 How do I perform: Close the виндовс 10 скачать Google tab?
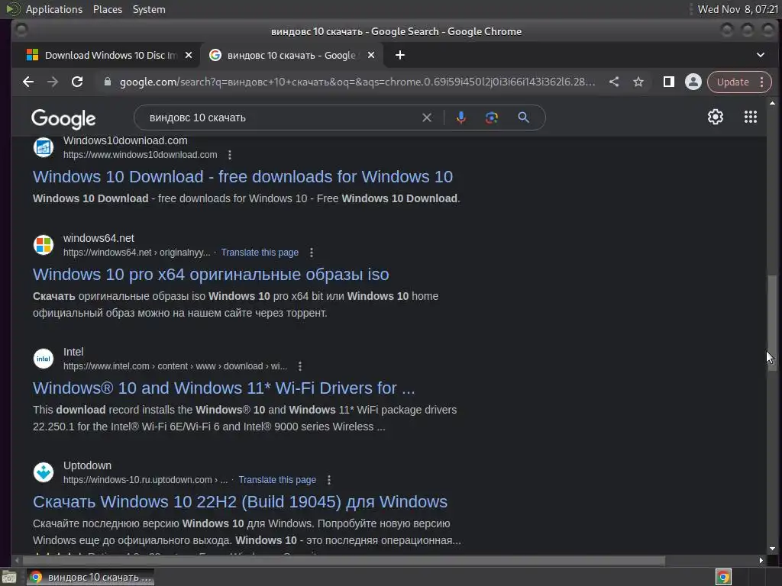[371, 55]
